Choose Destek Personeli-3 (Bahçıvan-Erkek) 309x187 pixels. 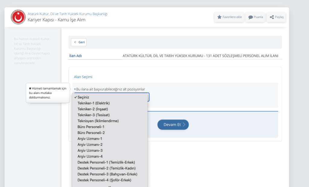(107, 174)
